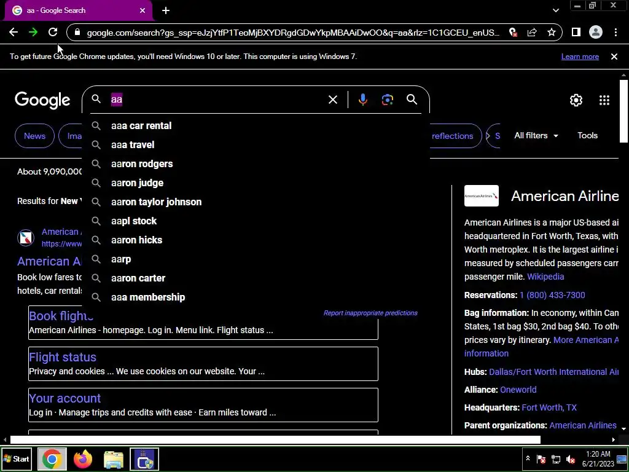Open Firefox from the taskbar

83,459
